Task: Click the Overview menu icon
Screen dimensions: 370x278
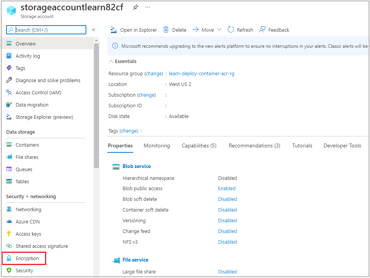Action: (x=9, y=44)
